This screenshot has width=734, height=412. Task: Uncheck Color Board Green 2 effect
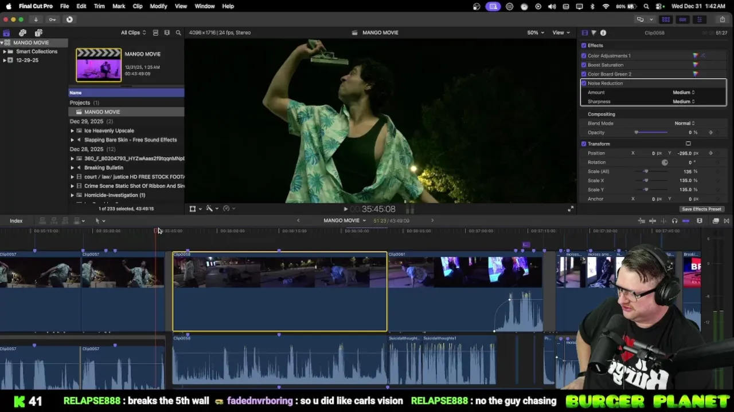(584, 74)
